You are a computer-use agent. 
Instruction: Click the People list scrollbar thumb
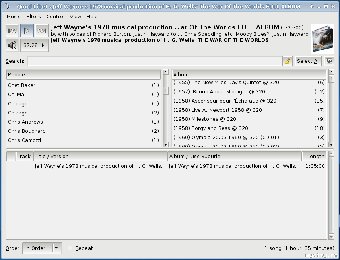tap(166, 91)
